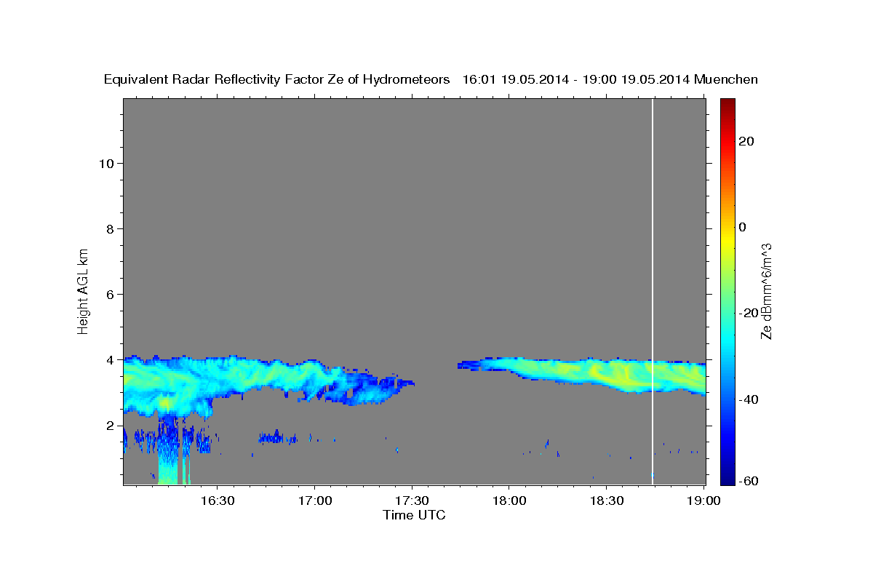
Task: Click the height axis label 6
Action: (111, 294)
